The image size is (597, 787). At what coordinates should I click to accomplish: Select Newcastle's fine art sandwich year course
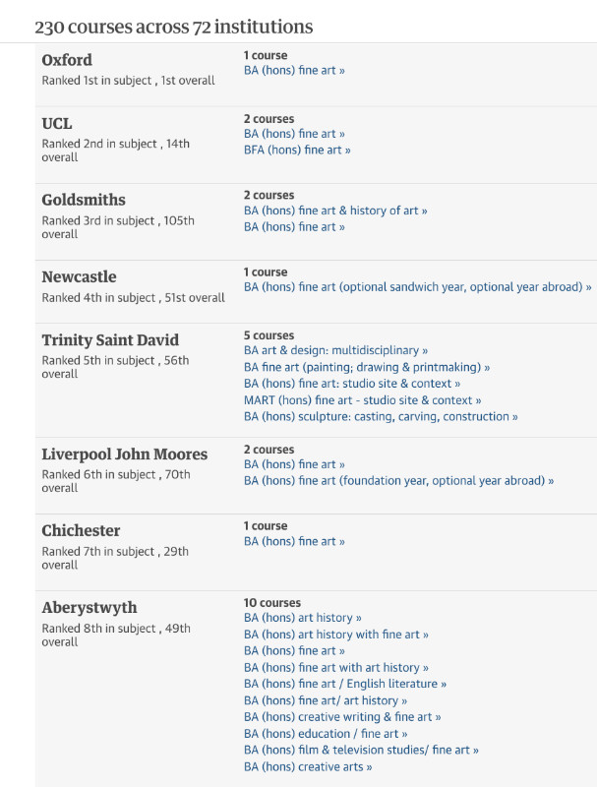click(x=417, y=287)
